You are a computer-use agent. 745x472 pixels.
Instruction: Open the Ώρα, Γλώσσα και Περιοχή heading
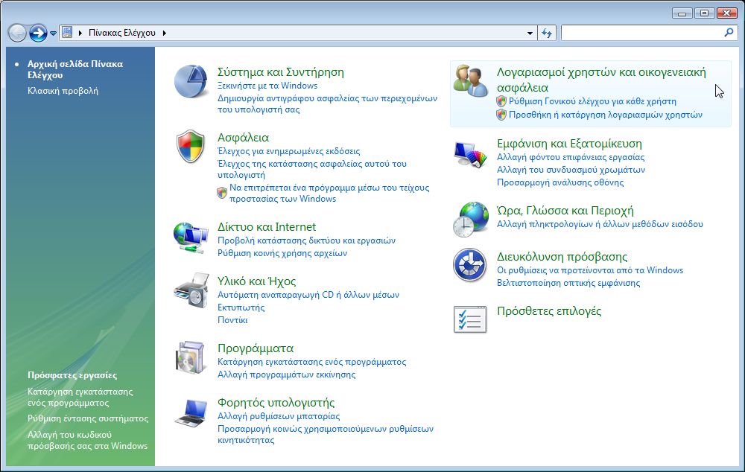point(565,211)
